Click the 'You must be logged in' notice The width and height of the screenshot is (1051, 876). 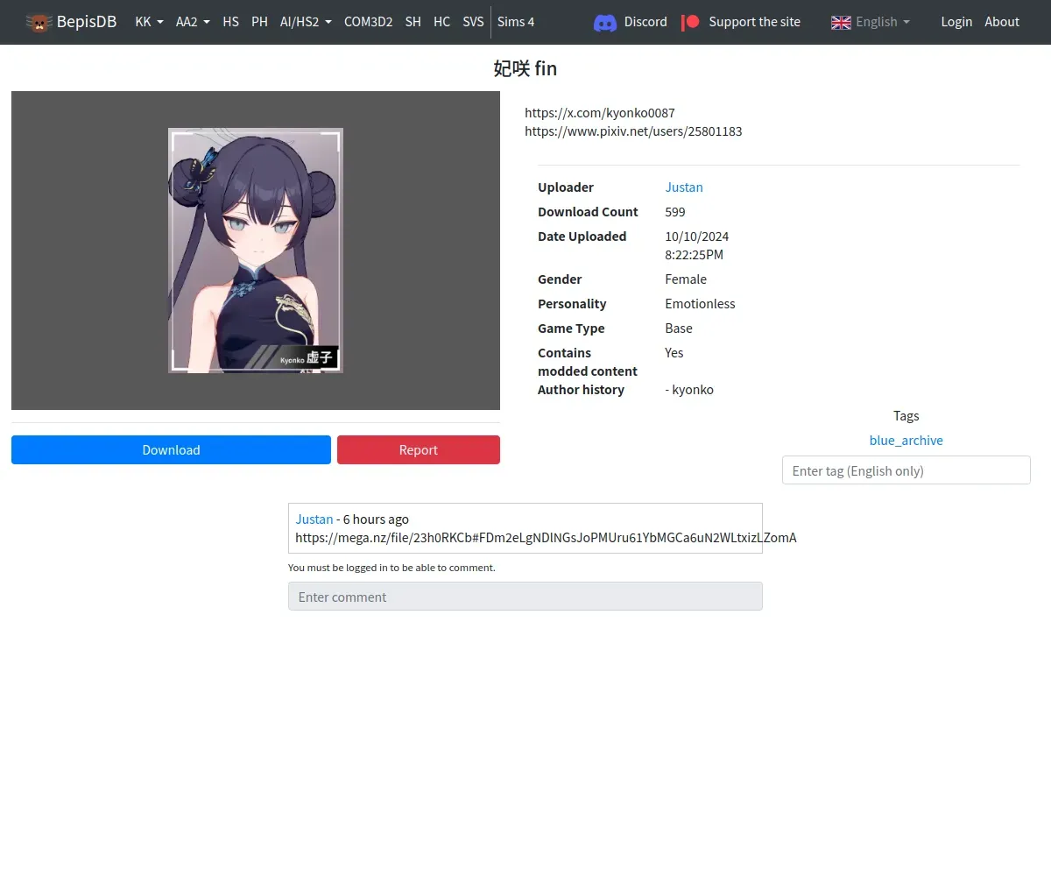pyautogui.click(x=391, y=568)
